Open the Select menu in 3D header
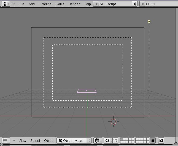The width and height of the screenshot is (178, 146). pyautogui.click(x=35, y=141)
